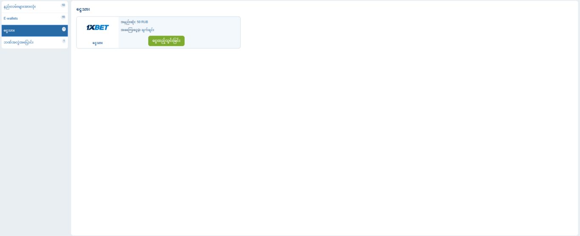This screenshot has height=236, width=580.
Task: Switch to the E-wallets category
Action: [11, 19]
